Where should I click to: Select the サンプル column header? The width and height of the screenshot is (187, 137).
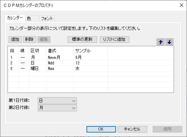tap(91, 51)
